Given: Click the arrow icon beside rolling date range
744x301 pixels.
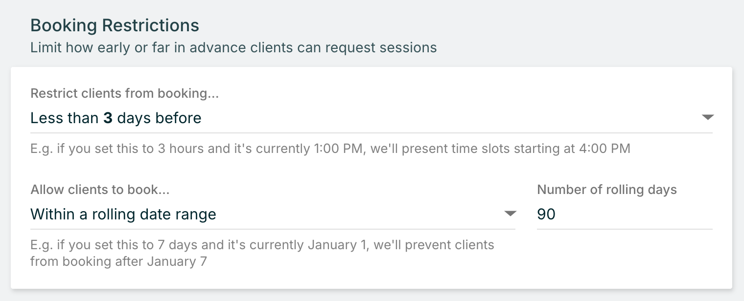Looking at the screenshot, I should (510, 214).
